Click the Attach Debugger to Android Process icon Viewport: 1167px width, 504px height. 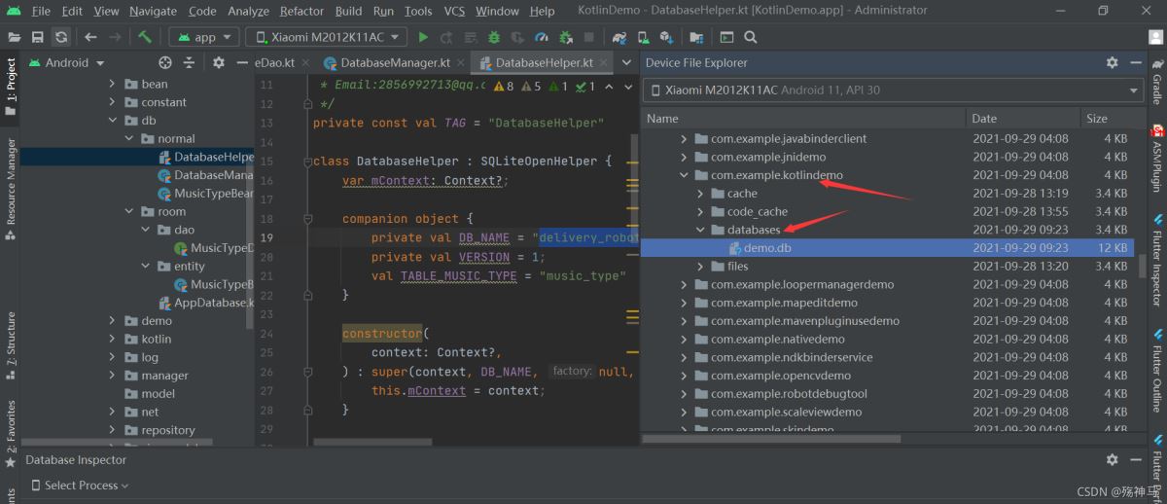(x=566, y=37)
